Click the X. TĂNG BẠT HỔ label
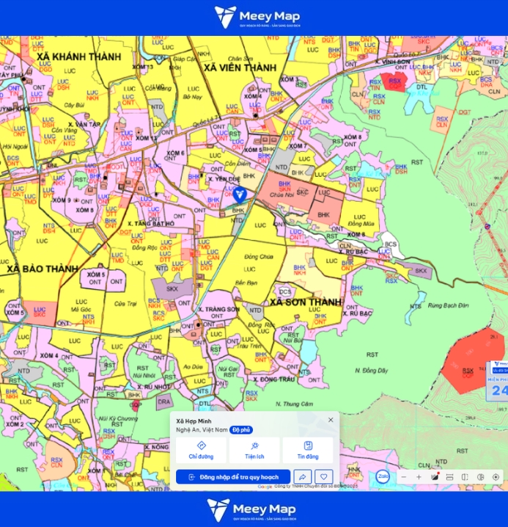The image size is (508, 527). 151,224
